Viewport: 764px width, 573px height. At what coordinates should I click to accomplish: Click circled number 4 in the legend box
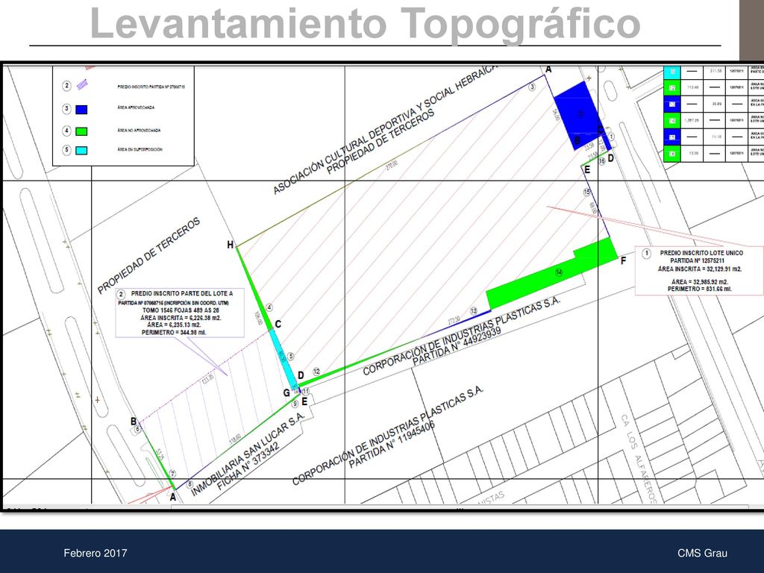(x=66, y=131)
